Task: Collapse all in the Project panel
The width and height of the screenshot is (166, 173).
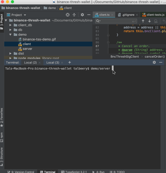Action: pyautogui.click(x=74, y=15)
